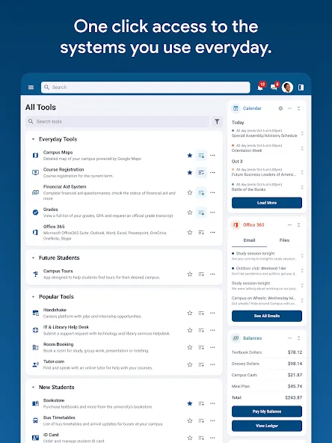332x443 pixels.
Task: Collapse the Balances widget
Action: pos(298,338)
